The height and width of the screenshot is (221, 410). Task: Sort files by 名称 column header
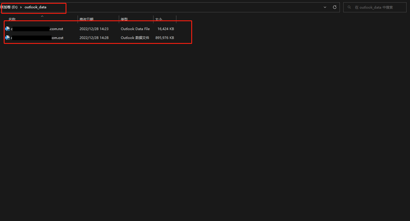point(12,19)
